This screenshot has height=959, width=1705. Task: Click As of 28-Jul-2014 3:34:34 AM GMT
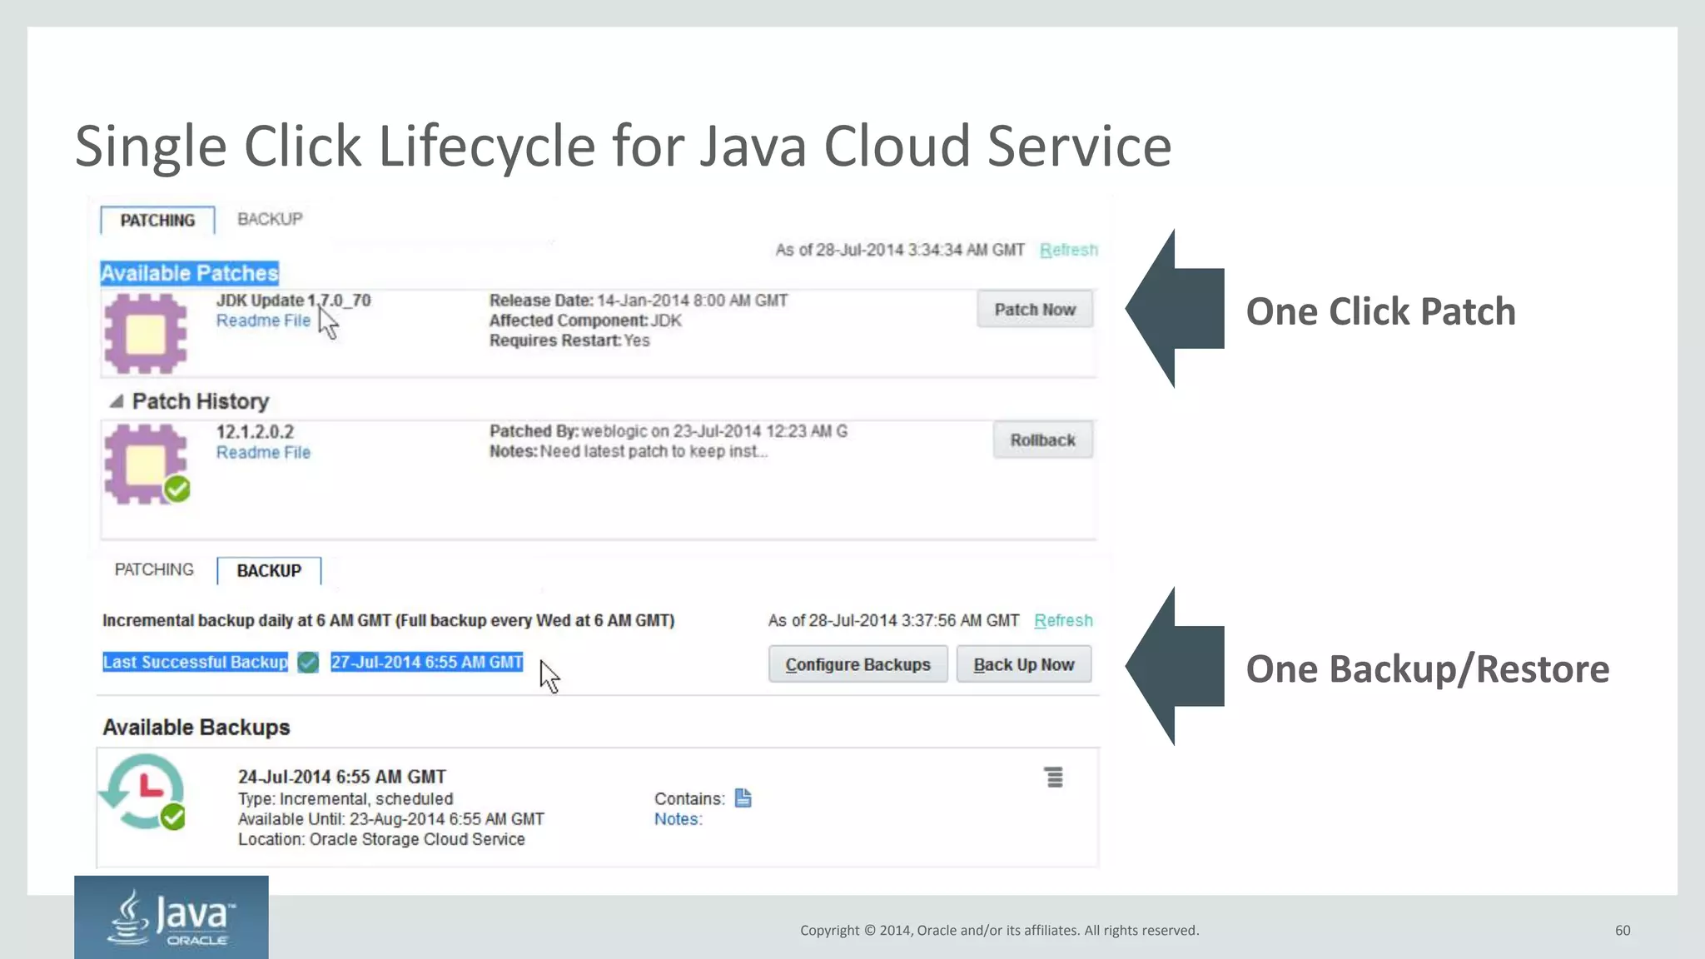pos(900,250)
